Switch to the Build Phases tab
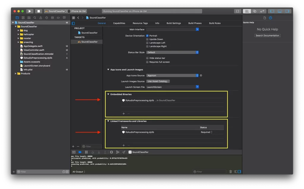Screen dimensions: 304x189 195,23
